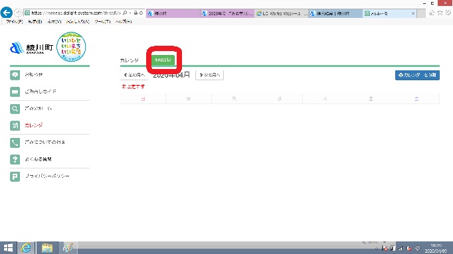The image size is (453, 254).
Task: Select the calendar sidebar icon
Action: coord(15,126)
